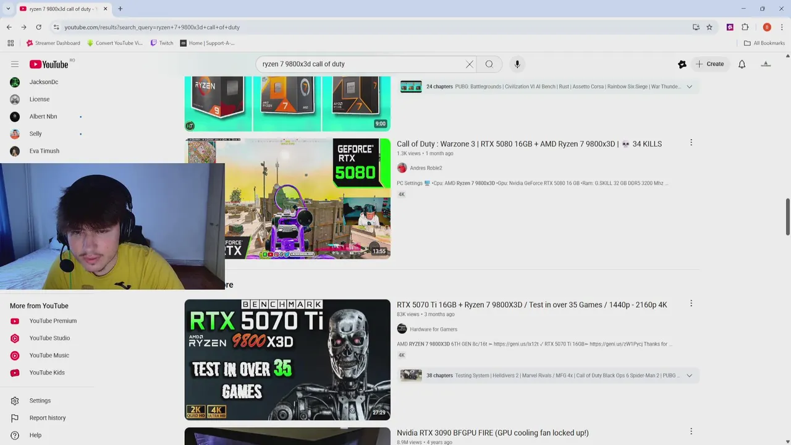Viewport: 791px width, 445px height.
Task: Open Home | Support-A... bookmark
Action: [x=207, y=43]
